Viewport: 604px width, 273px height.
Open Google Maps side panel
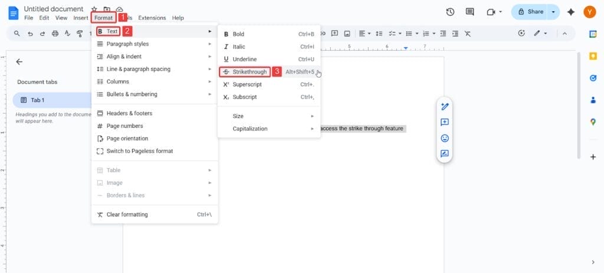tap(593, 122)
